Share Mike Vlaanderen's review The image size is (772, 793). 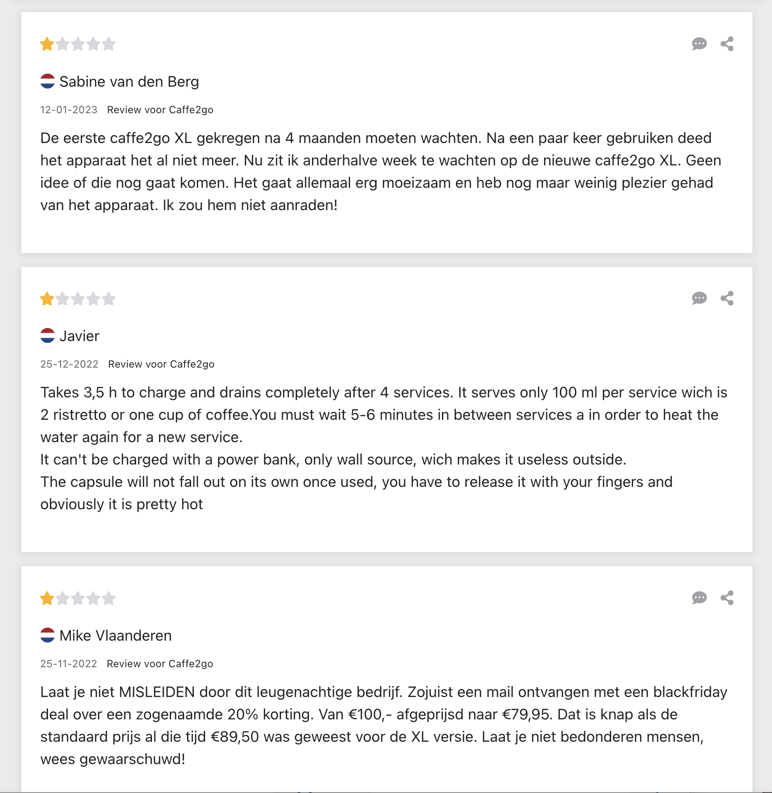point(727,598)
